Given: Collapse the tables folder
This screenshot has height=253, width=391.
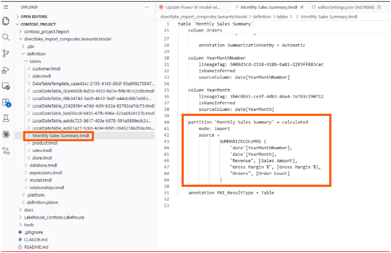Looking at the screenshot, I should tap(35, 61).
